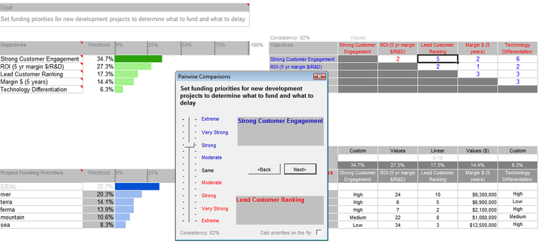Viewport: 541px width, 243px height.
Task: Select the comparison matrix cell with value 6
Action: click(x=517, y=59)
